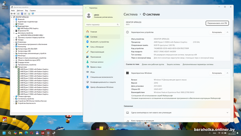Viewport: 241px width, 136px height.
Task: Open the Bluetooth и устройства settings section
Action: point(99,42)
